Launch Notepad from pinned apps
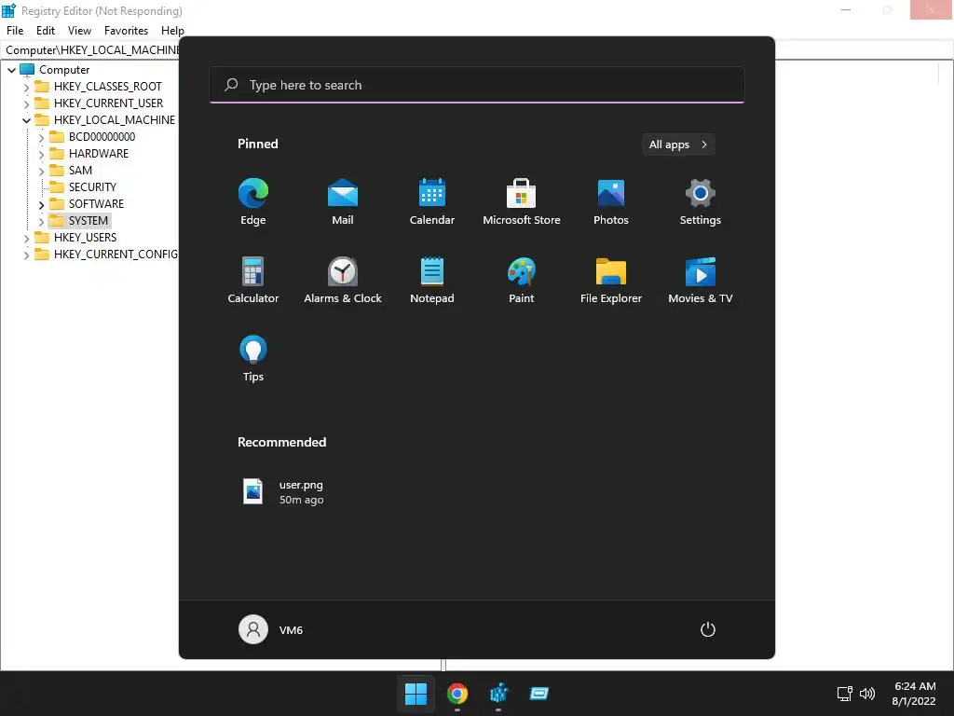The height and width of the screenshot is (716, 954). click(x=432, y=280)
